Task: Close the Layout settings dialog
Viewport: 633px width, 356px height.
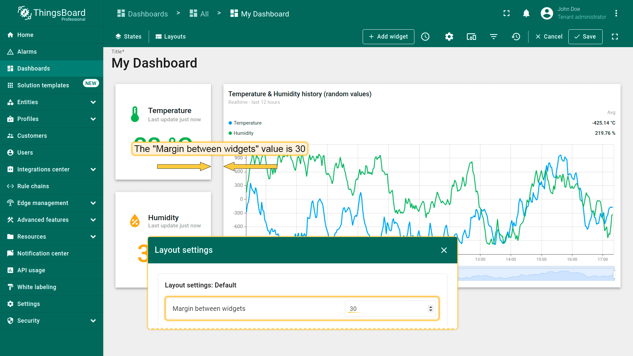Action: click(x=444, y=250)
